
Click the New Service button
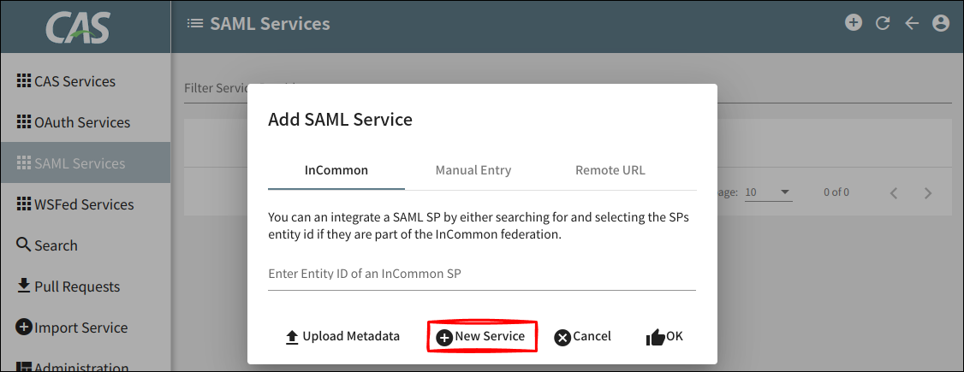tap(481, 336)
